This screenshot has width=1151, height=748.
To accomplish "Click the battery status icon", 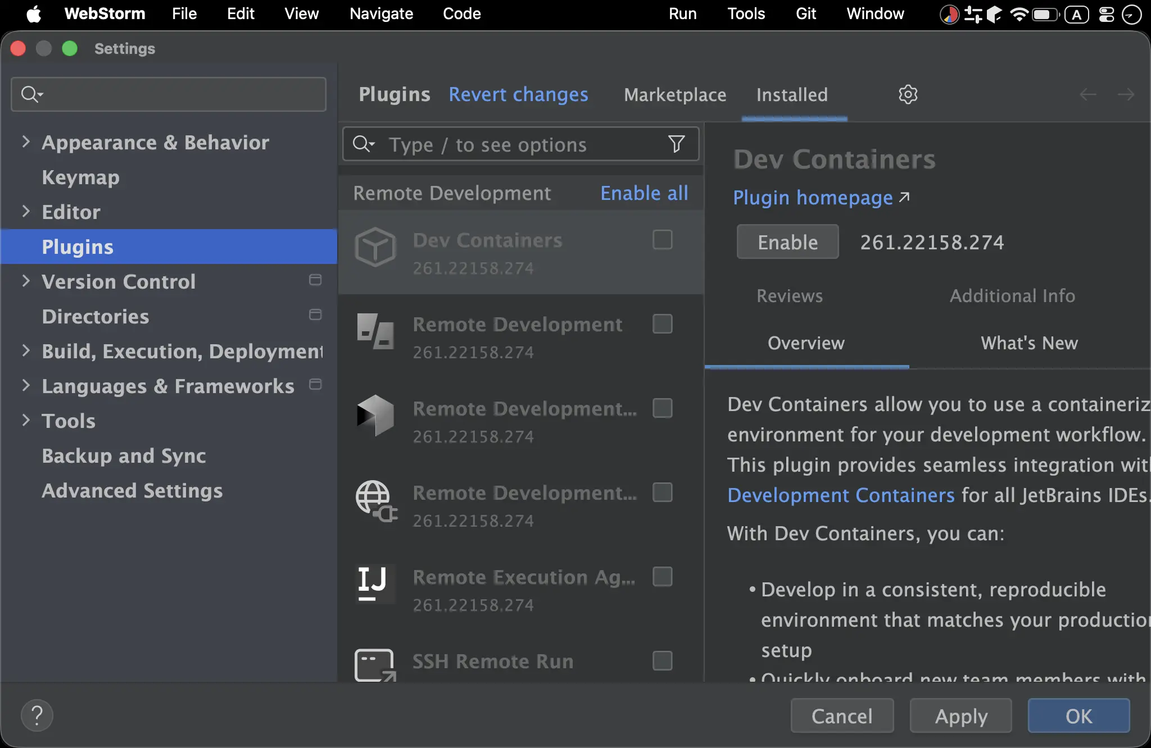I will 1045,14.
